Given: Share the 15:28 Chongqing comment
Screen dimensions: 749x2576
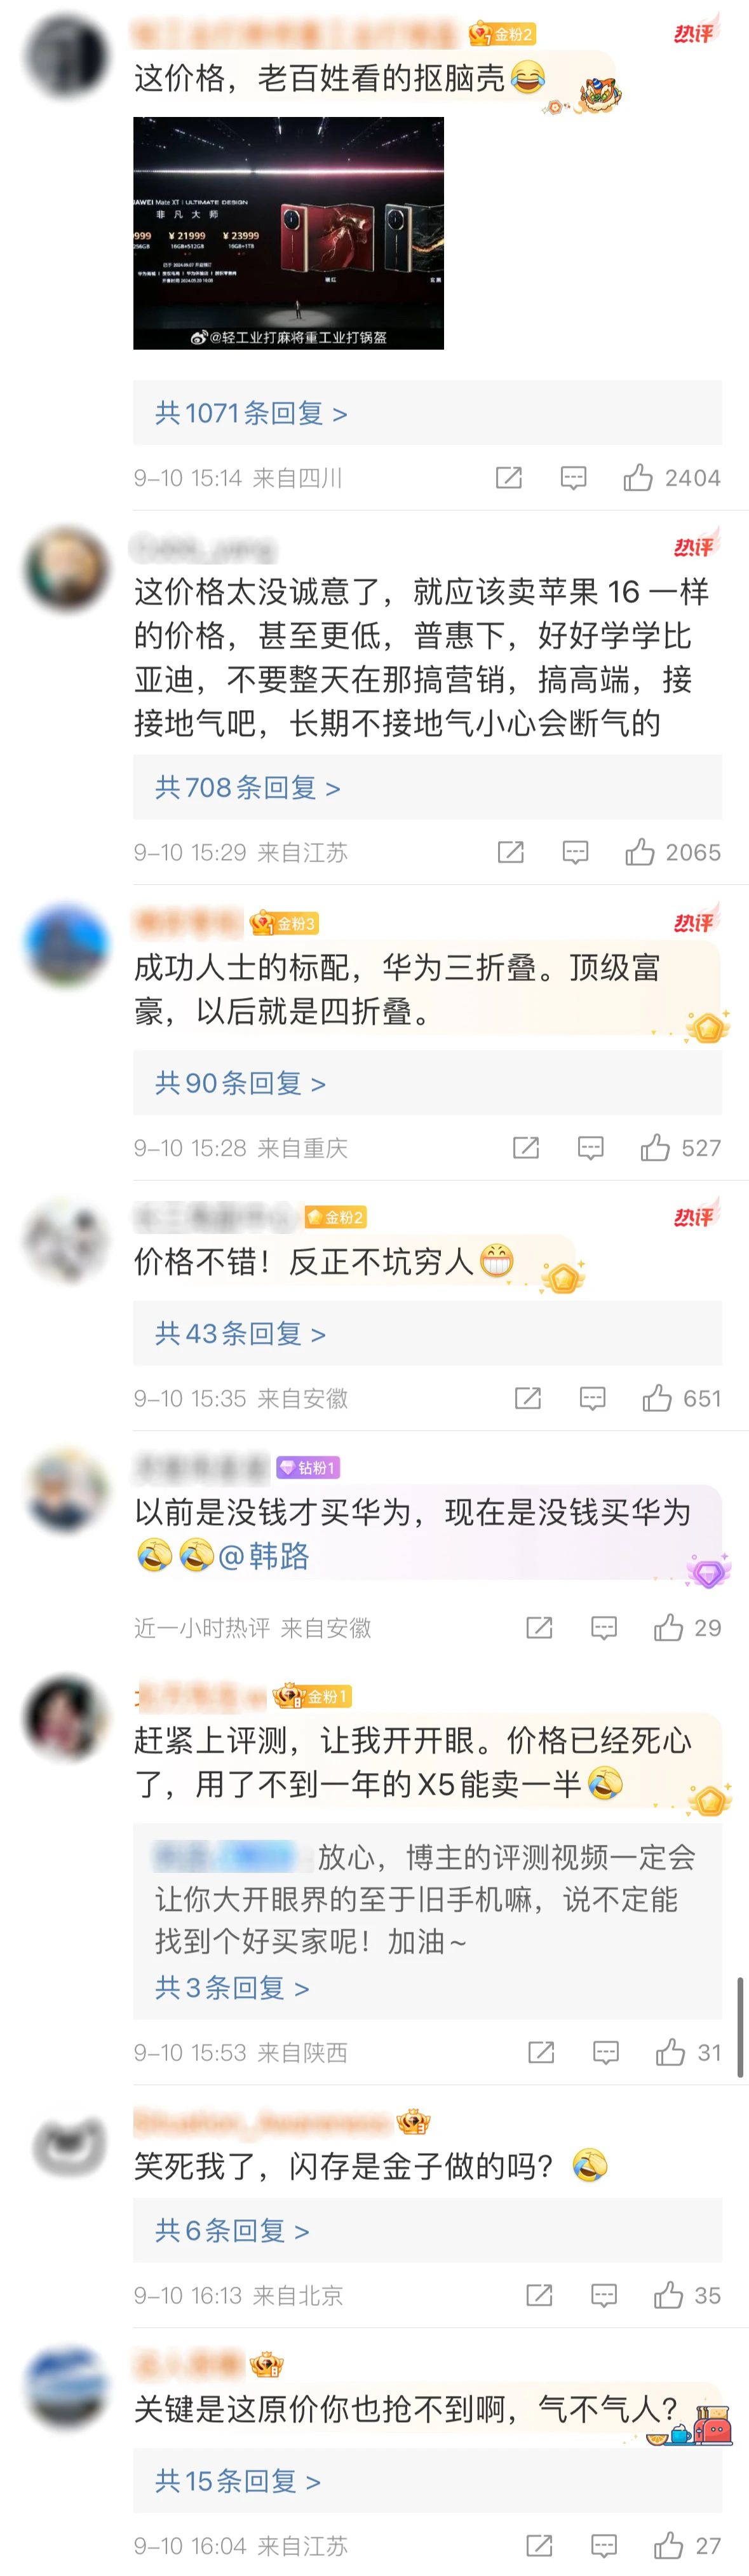Looking at the screenshot, I should point(525,1147).
